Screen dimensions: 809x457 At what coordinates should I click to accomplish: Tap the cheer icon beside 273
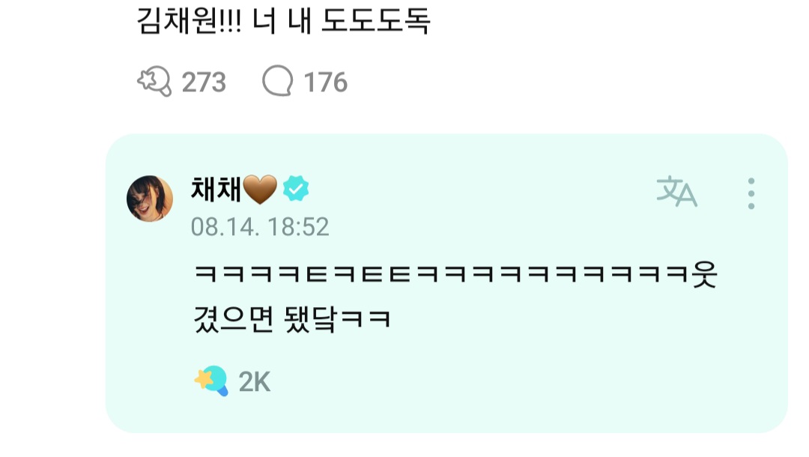pyautogui.click(x=154, y=82)
